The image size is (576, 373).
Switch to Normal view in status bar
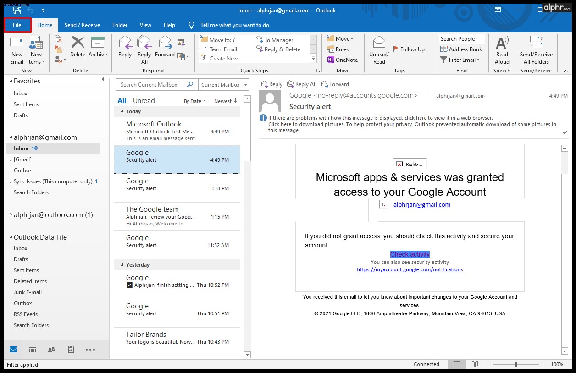[457, 364]
